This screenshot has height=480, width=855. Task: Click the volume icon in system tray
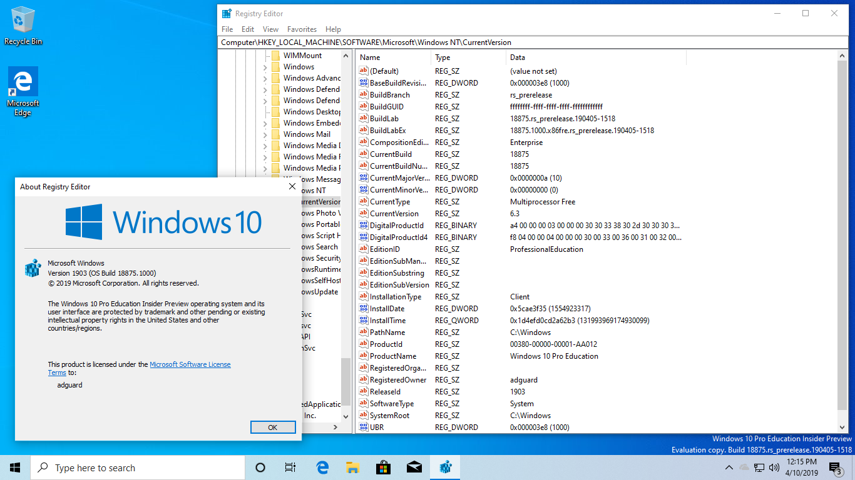tap(774, 467)
